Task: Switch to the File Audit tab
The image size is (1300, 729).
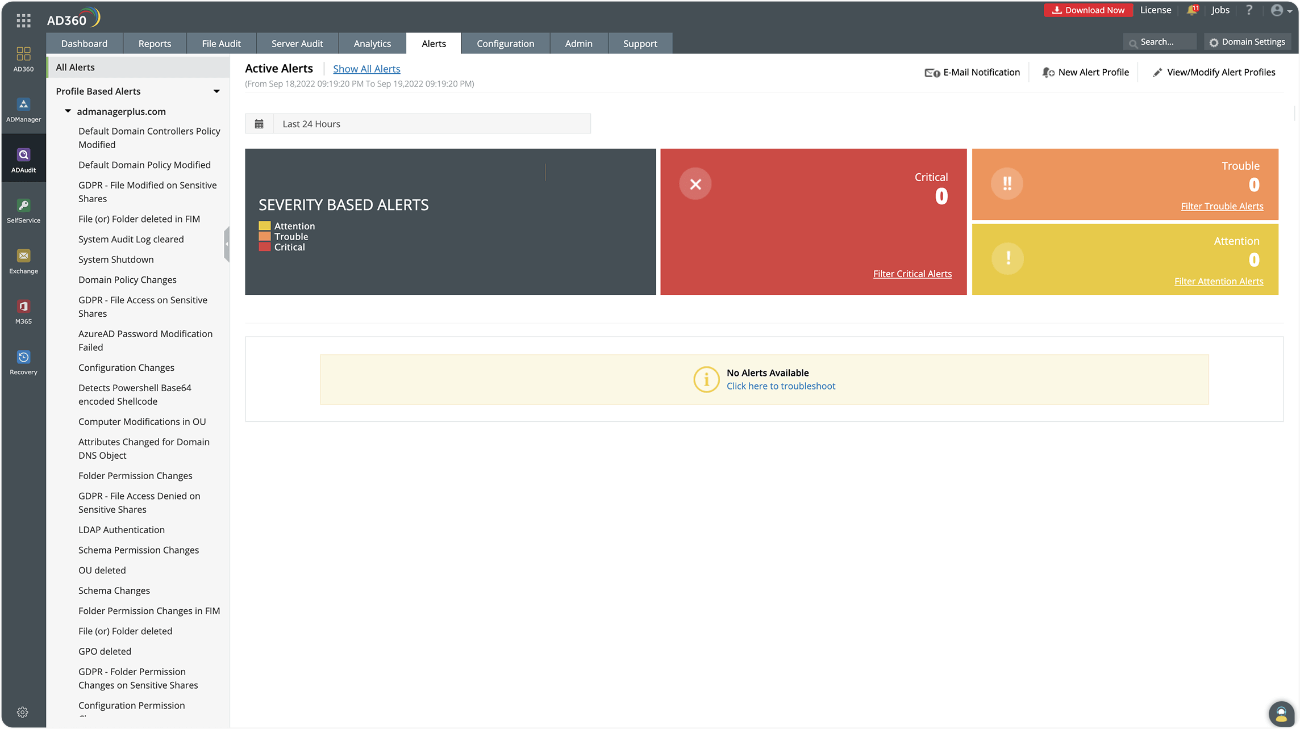Action: point(222,43)
